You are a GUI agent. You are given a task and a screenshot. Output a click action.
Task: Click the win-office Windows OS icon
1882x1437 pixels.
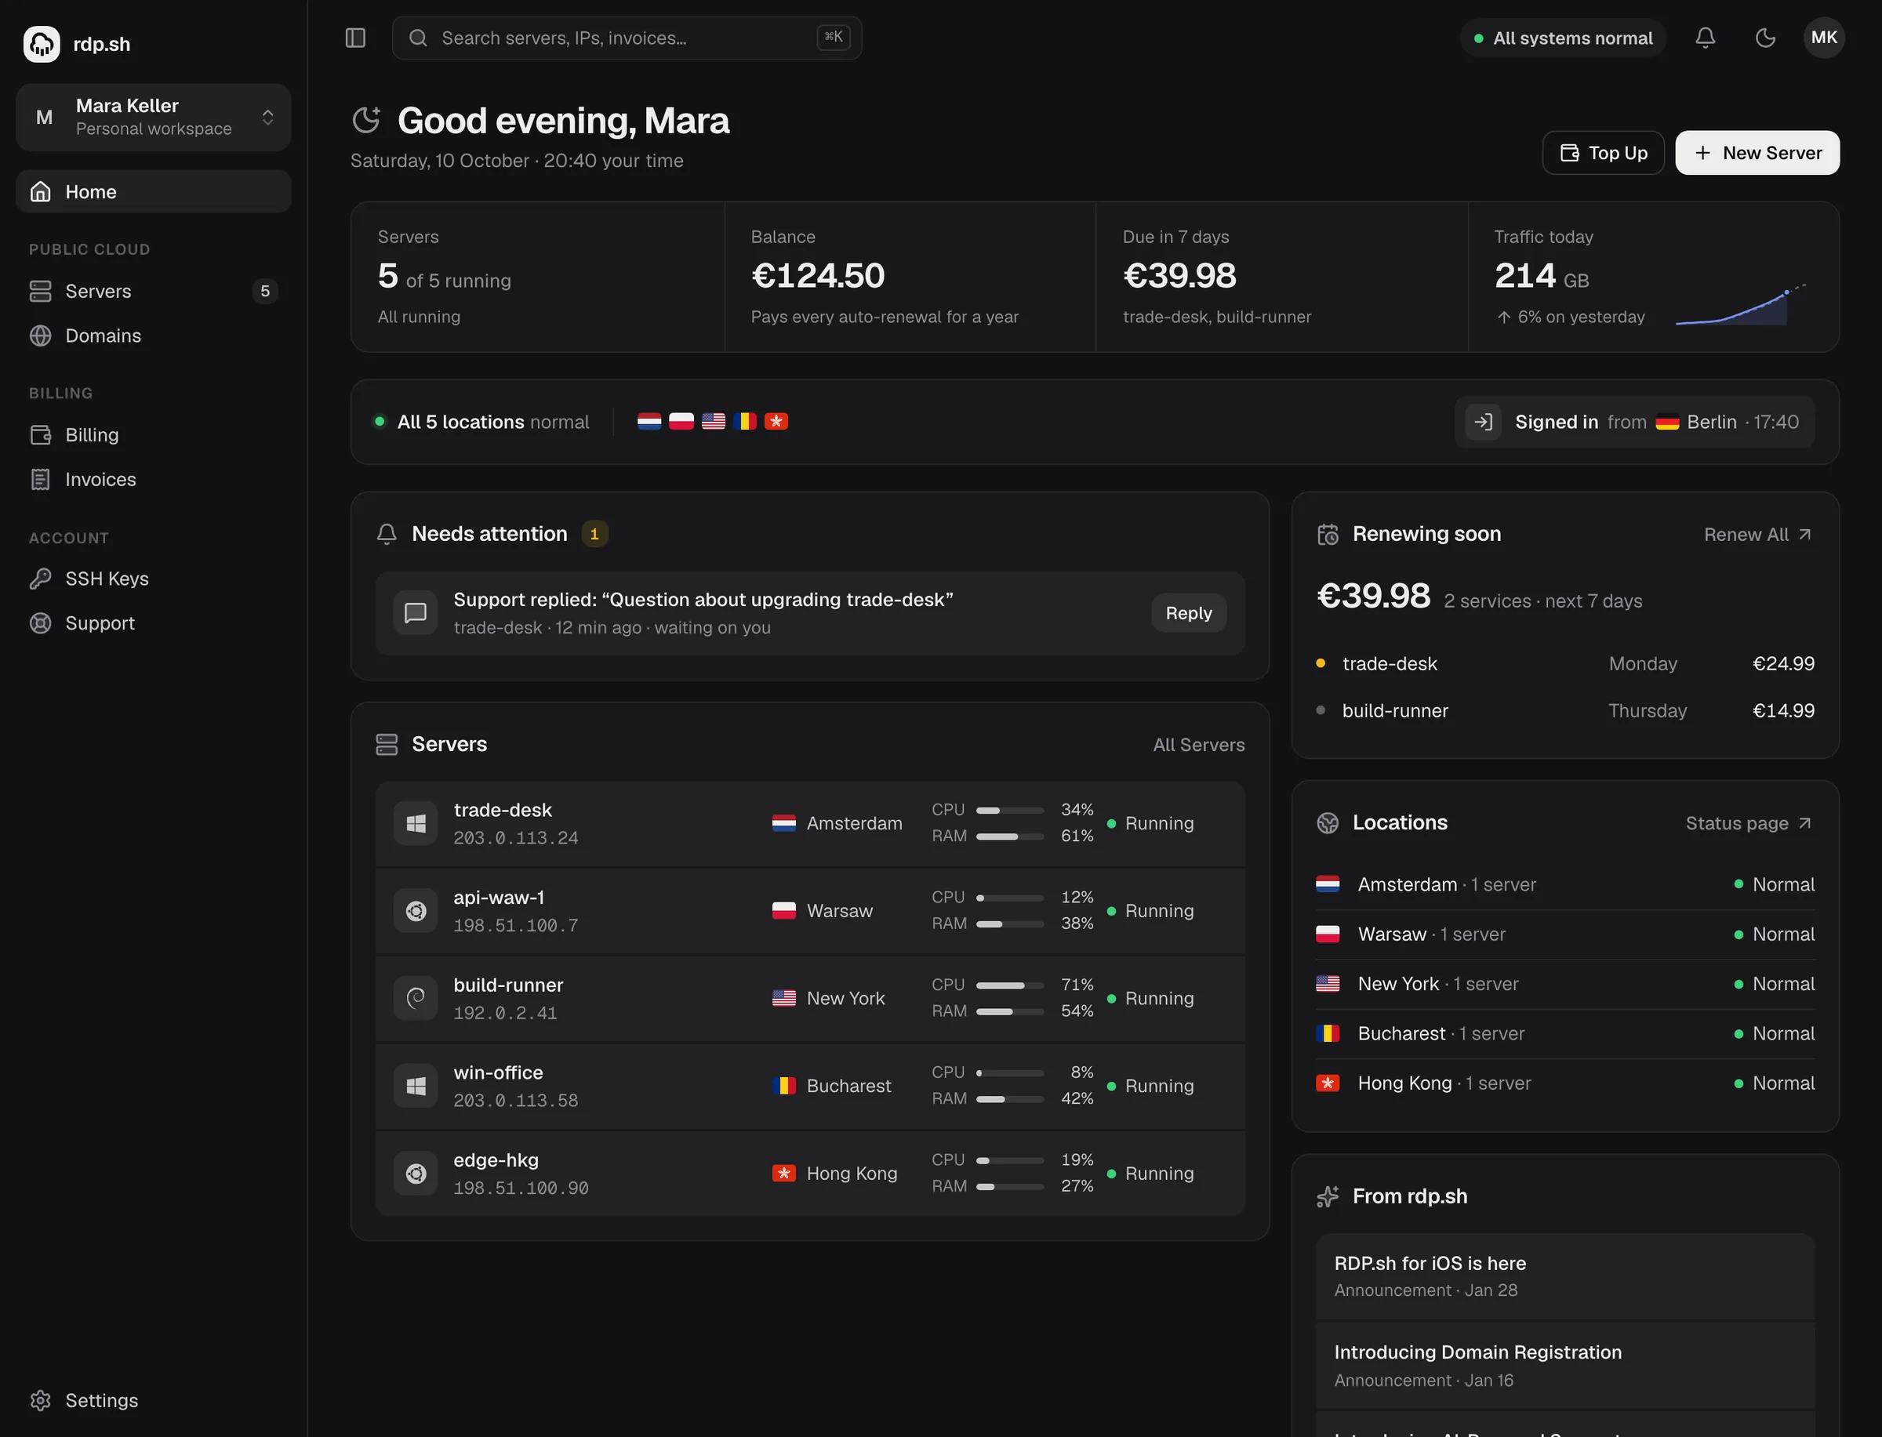[x=415, y=1087]
